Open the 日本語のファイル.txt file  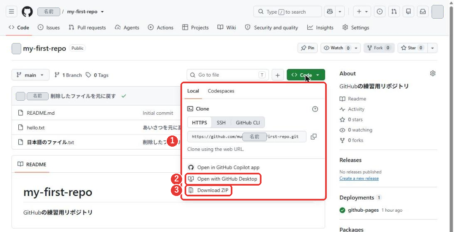50,142
